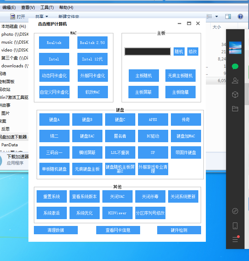Click the HIDViewer button

click(x=117, y=213)
